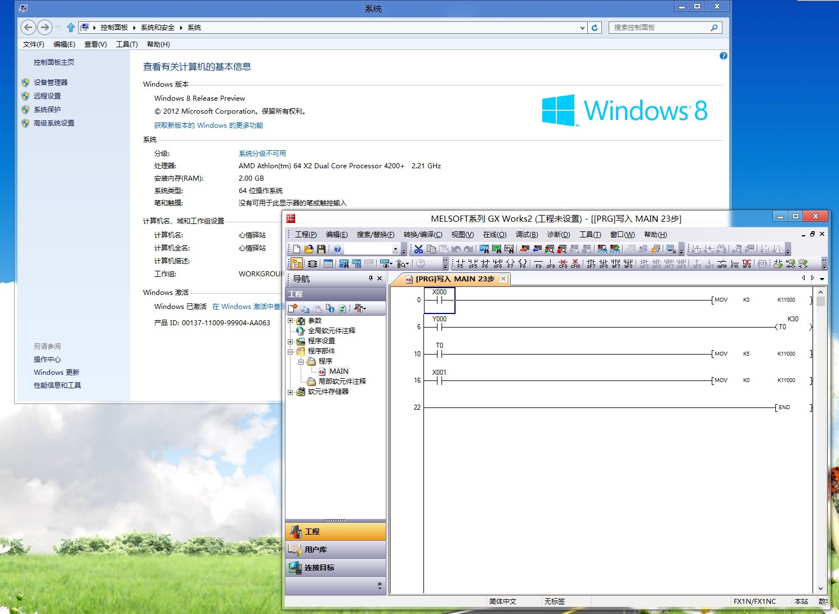Viewport: 839px width, 614px height.
Task: Click the ladder editor vertical scrollbar
Action: 820,439
